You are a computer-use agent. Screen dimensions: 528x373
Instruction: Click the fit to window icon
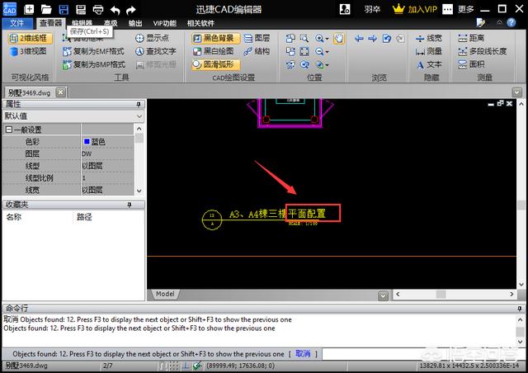304,51
